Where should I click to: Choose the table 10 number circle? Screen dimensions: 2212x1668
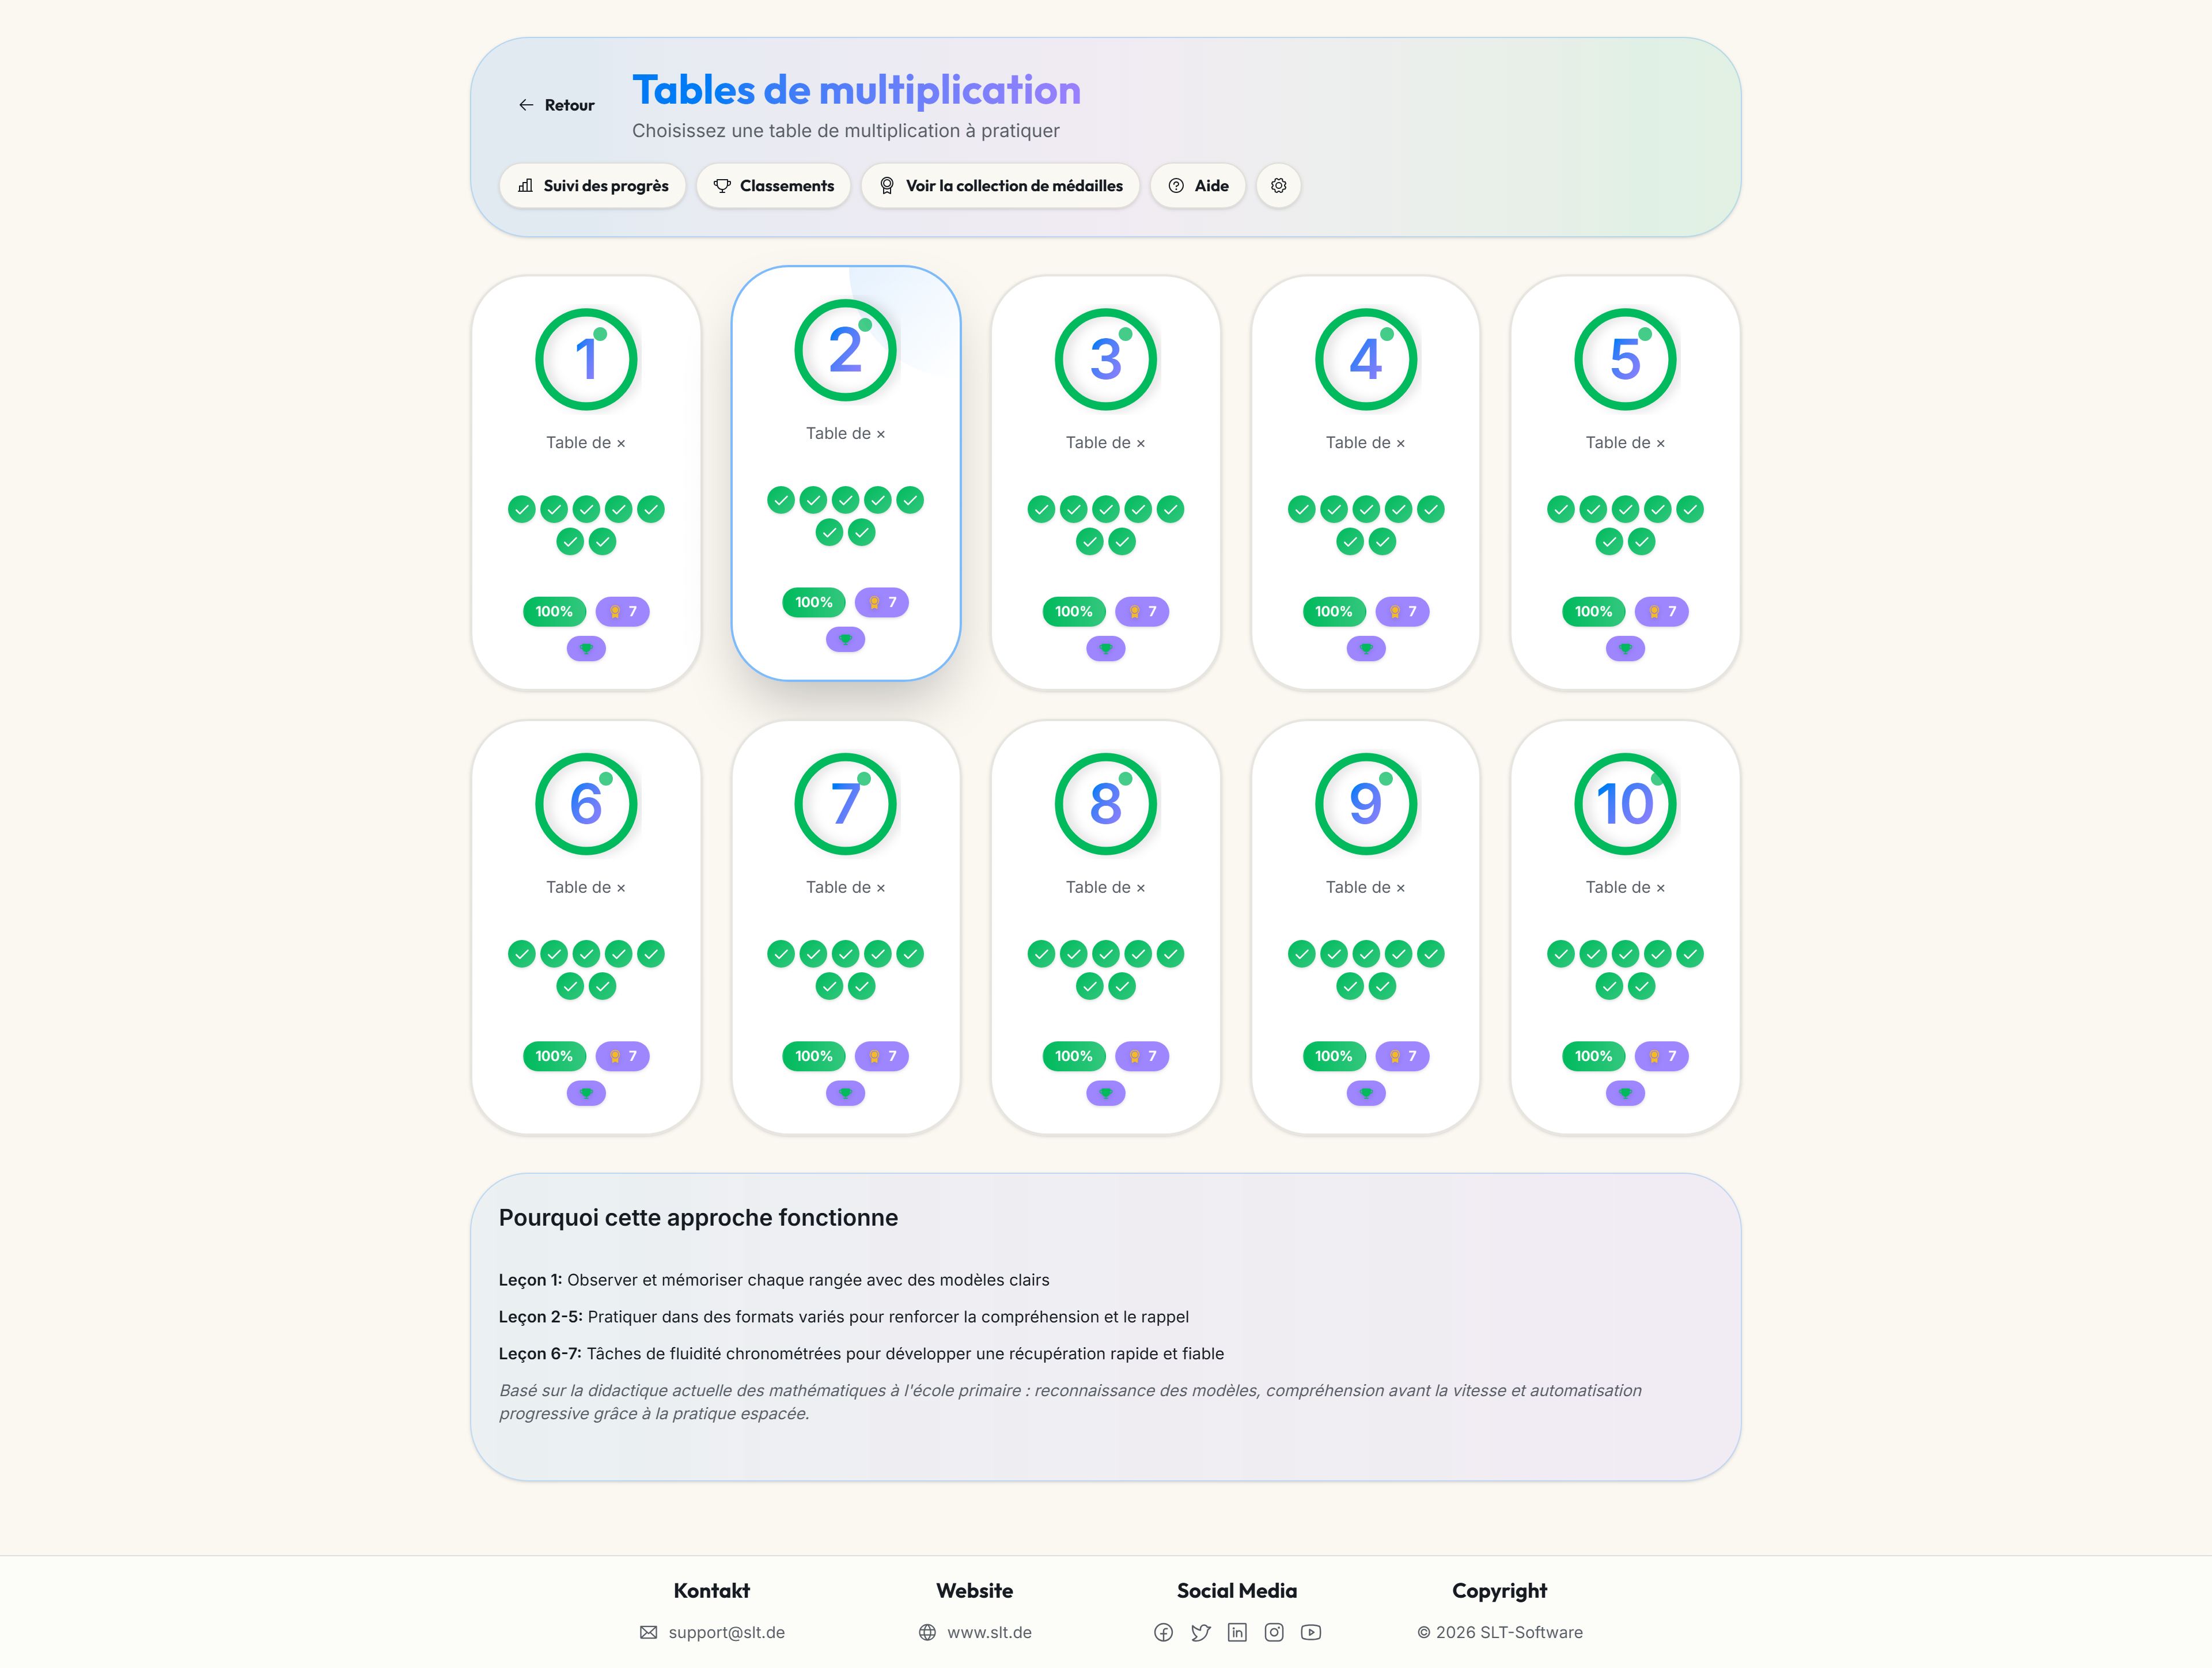coord(1625,804)
